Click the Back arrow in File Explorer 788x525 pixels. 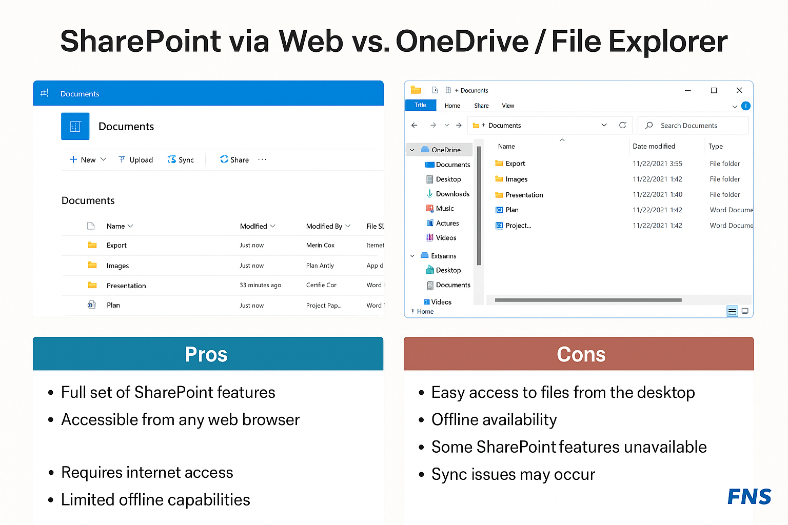(x=415, y=125)
